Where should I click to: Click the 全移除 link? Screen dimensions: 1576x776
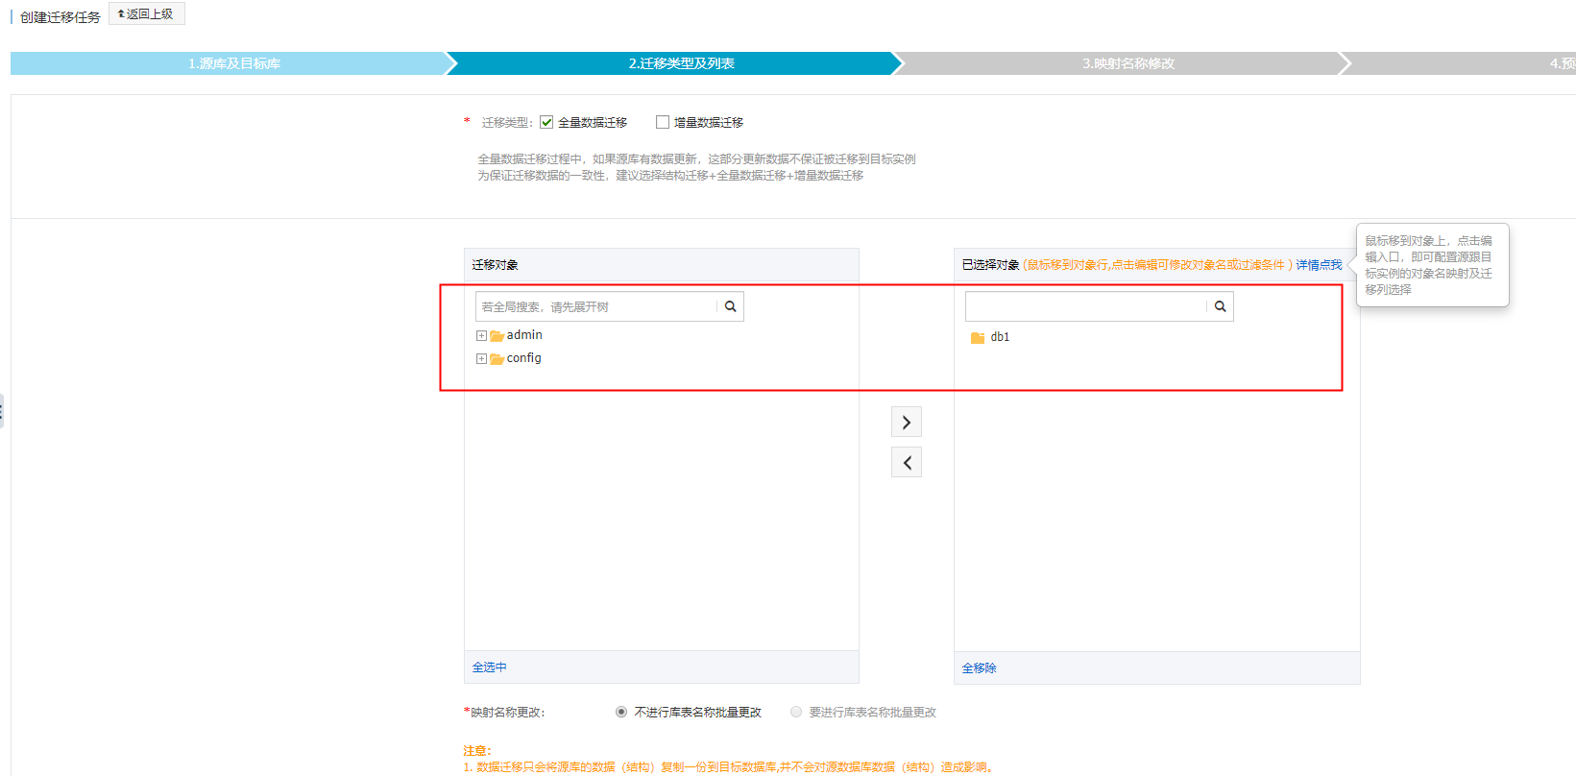pos(979,668)
